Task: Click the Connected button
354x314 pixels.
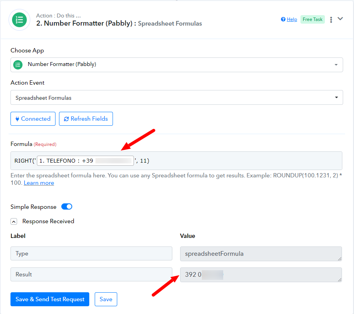Action: pyautogui.click(x=33, y=119)
